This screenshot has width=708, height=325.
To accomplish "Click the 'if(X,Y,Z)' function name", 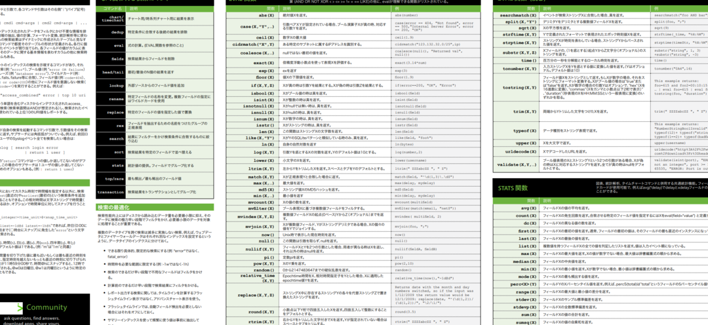I will click(x=262, y=85).
